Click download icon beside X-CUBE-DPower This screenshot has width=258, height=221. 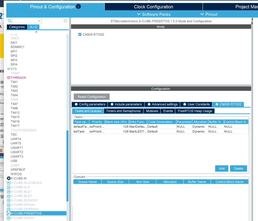tap(9, 204)
